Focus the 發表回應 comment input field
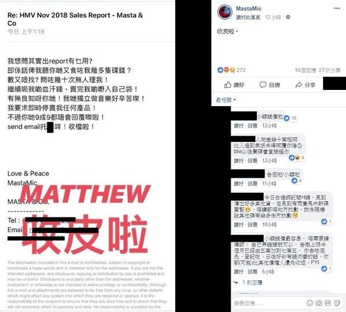The height and width of the screenshot is (312, 346). pyautogui.click(x=268, y=303)
